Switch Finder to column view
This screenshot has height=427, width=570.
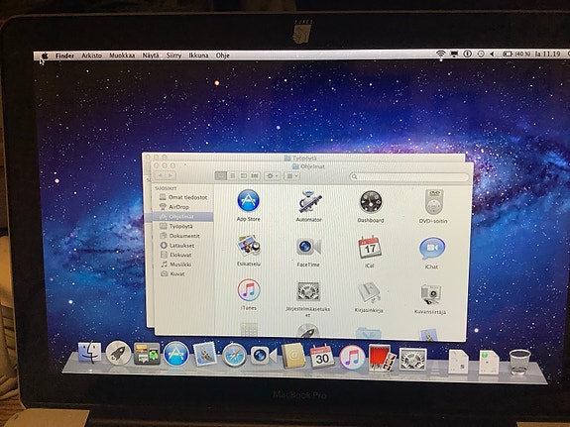point(244,176)
